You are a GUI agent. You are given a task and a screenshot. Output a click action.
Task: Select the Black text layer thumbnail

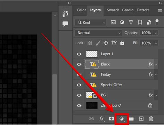coord(92,64)
